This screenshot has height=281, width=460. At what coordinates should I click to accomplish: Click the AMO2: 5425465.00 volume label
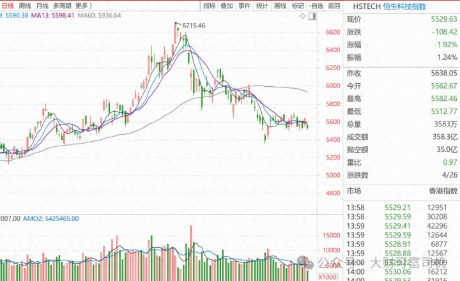coord(50,218)
